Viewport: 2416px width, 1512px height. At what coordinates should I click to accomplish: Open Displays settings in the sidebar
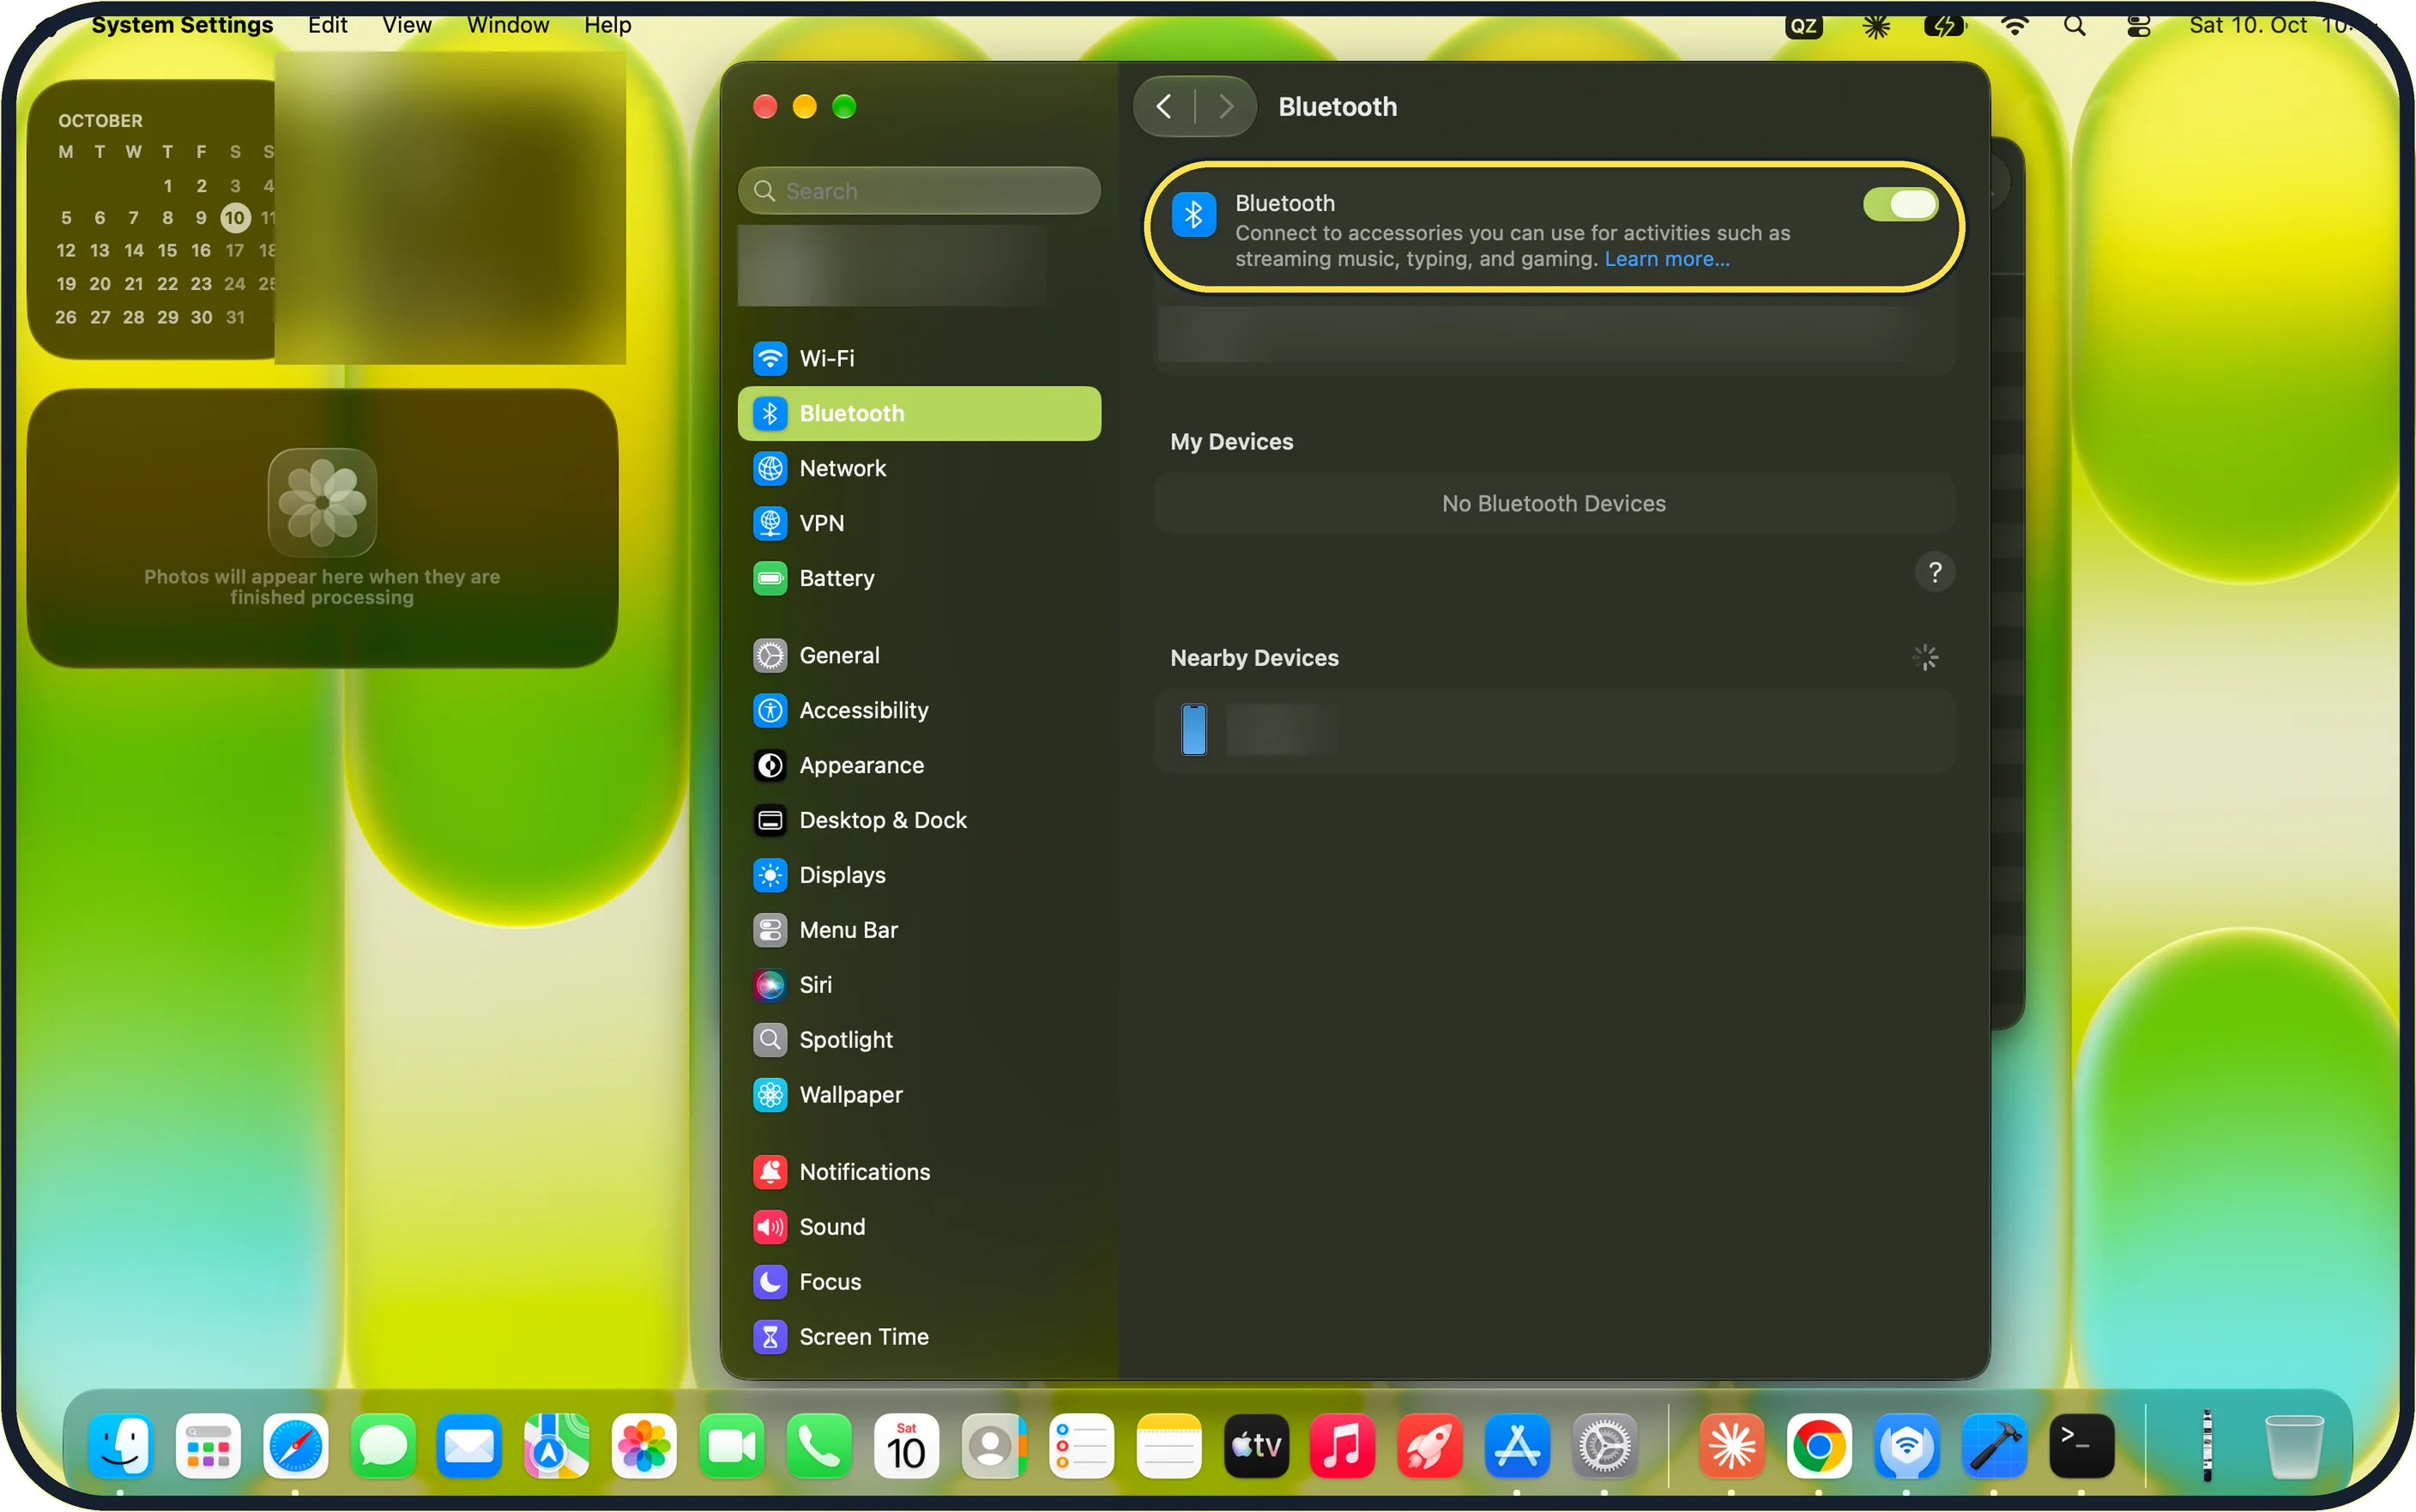[919, 875]
